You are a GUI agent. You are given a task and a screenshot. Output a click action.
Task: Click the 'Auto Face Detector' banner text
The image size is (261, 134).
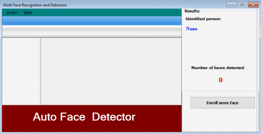click(84, 117)
